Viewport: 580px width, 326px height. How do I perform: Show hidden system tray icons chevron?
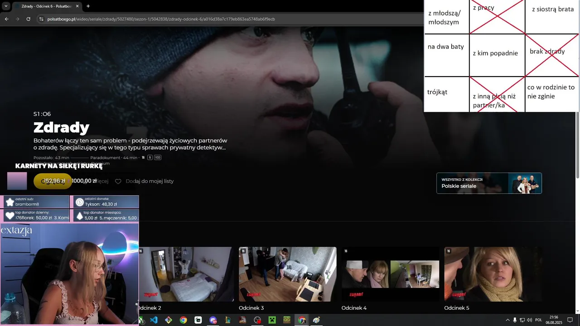[507, 320]
